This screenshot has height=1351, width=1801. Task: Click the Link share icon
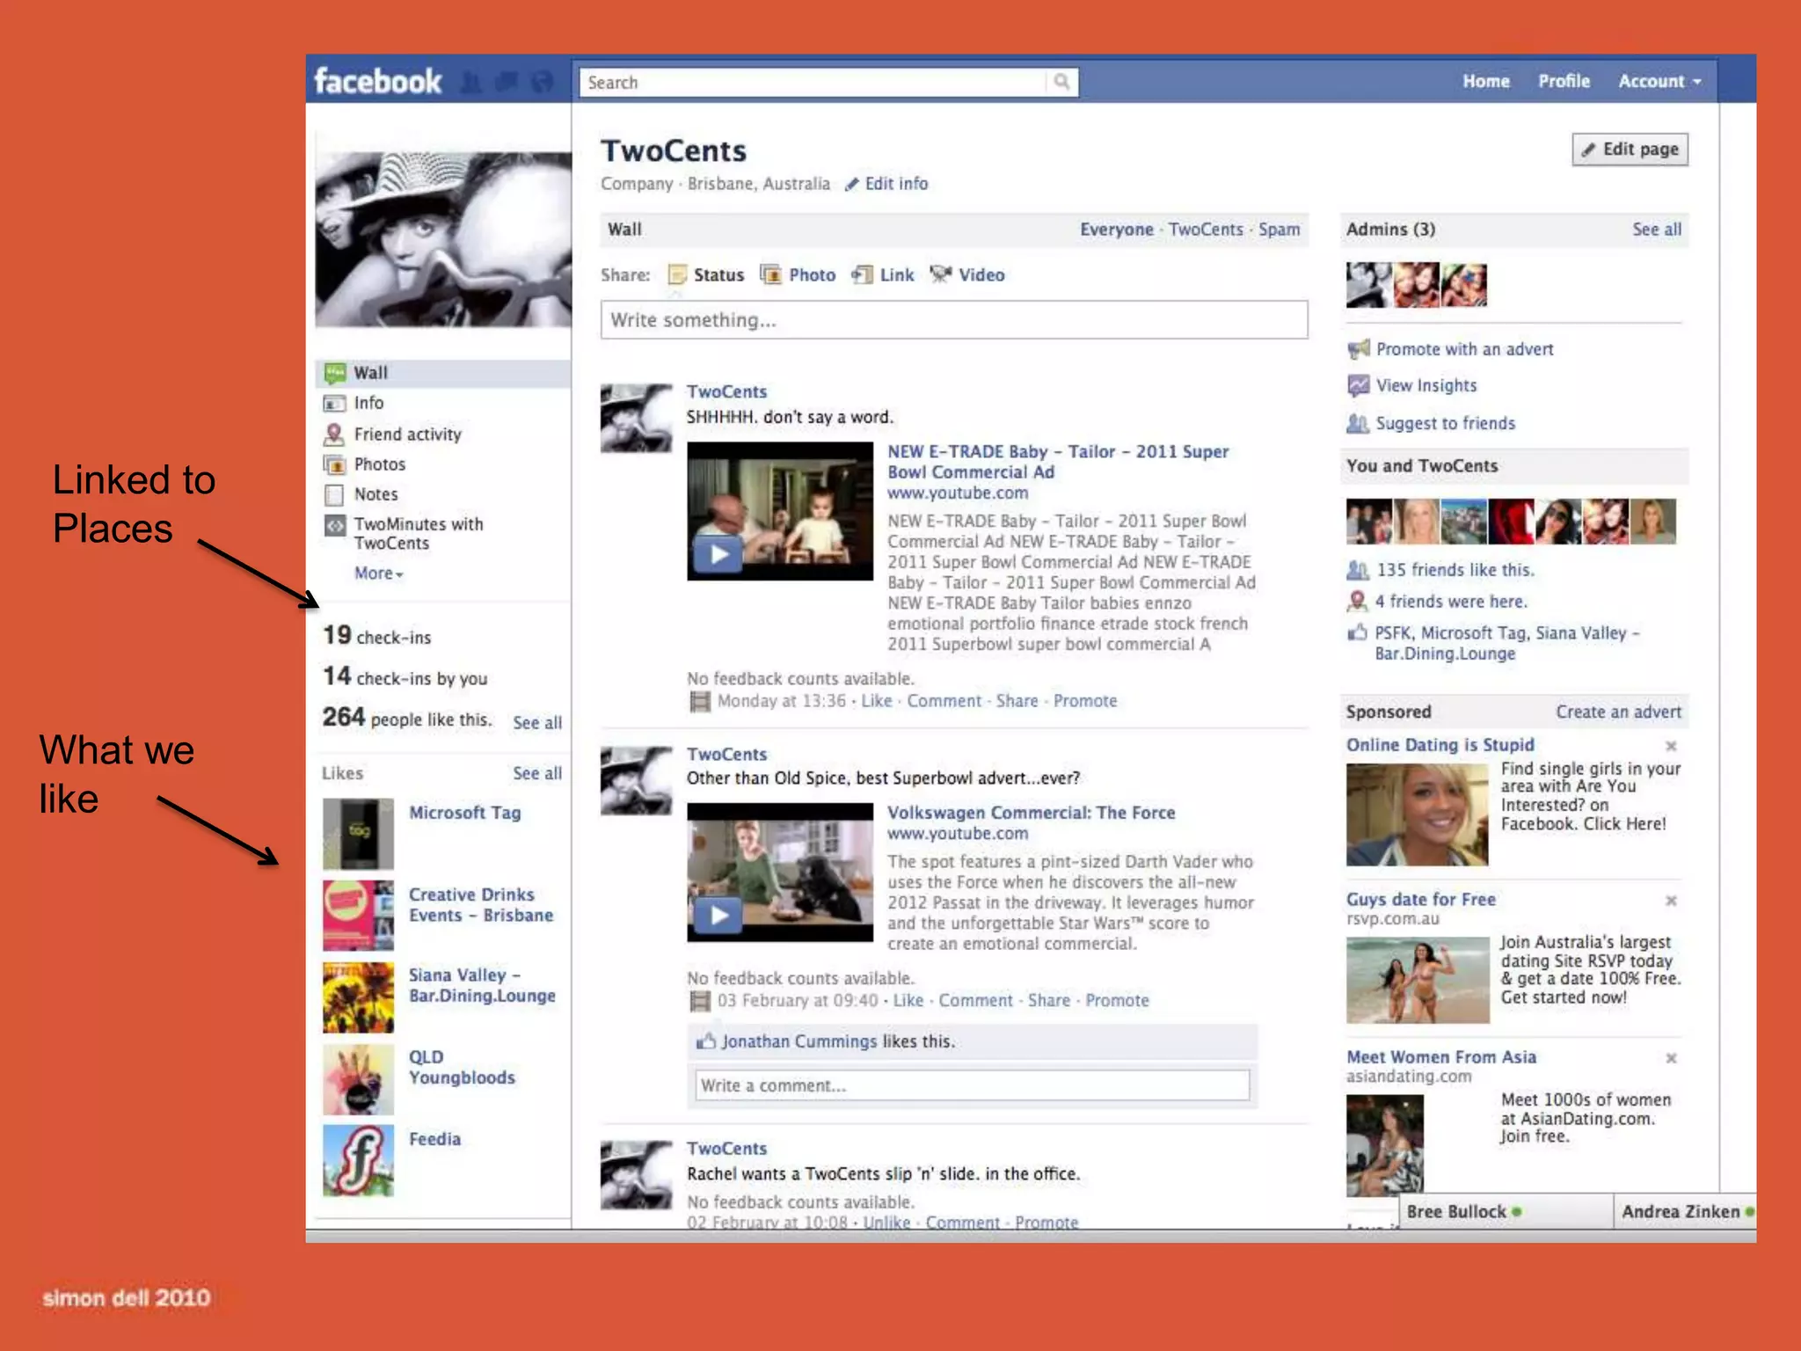tap(862, 274)
